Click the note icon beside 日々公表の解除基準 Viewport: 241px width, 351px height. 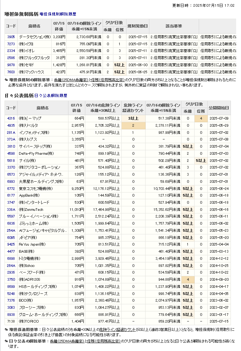(x=6, y=341)
